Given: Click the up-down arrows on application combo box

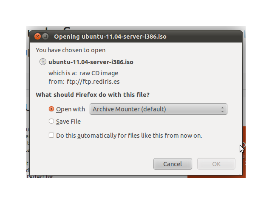Looking at the screenshot, I should tap(222, 109).
